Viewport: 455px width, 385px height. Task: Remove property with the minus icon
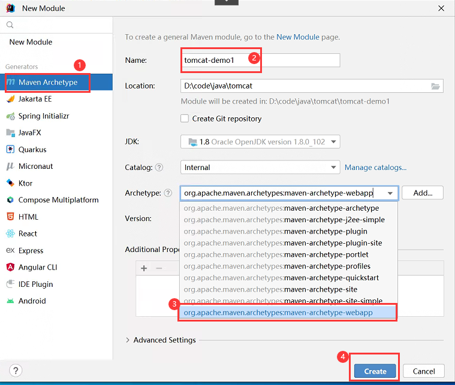point(159,268)
